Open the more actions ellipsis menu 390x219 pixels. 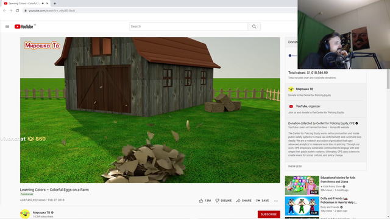pos(276,201)
